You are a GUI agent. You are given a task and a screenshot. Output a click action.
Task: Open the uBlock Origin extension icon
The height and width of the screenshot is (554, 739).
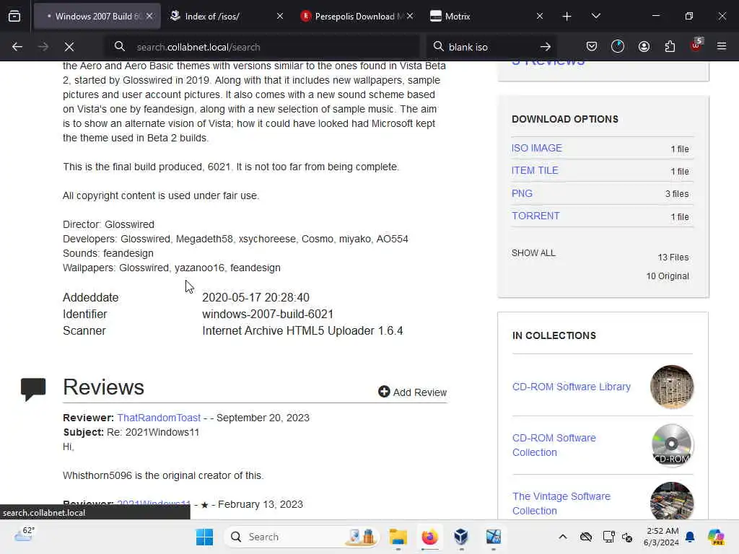(x=696, y=45)
